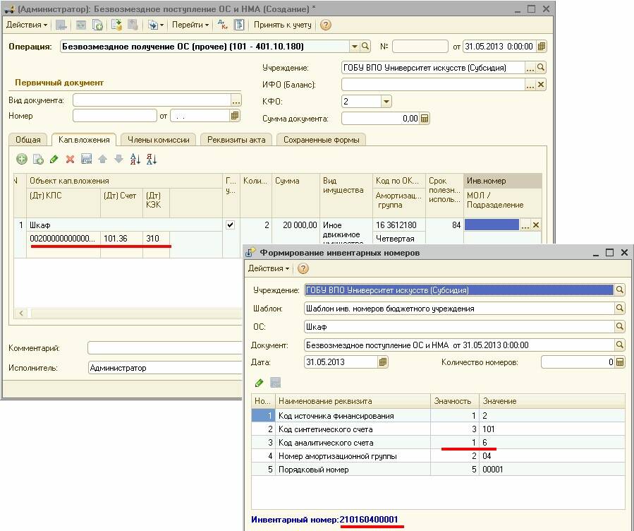Click the 20 000,00 amount cell
This screenshot has height=531, width=634.
pos(295,225)
